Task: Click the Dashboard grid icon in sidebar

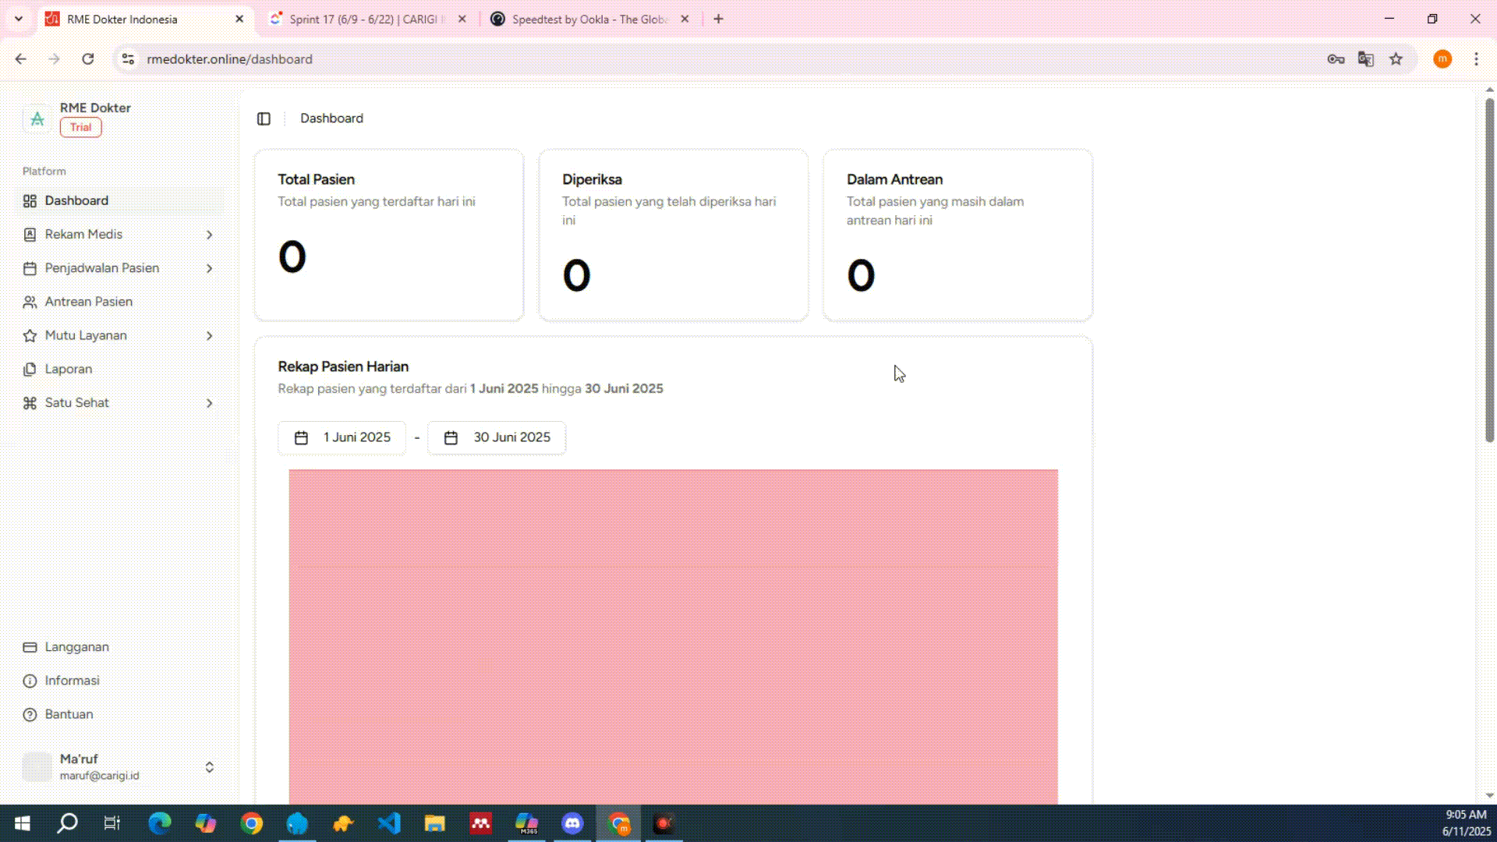Action: pos(30,201)
